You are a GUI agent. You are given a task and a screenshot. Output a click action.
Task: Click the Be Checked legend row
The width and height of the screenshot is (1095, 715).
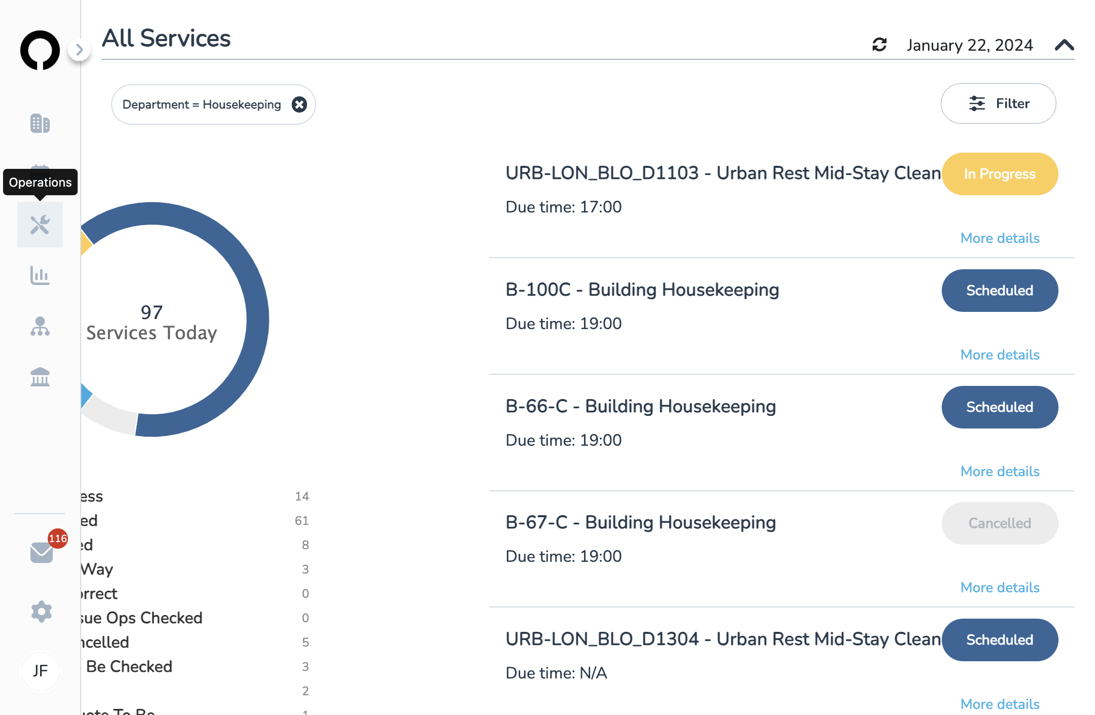(x=195, y=666)
